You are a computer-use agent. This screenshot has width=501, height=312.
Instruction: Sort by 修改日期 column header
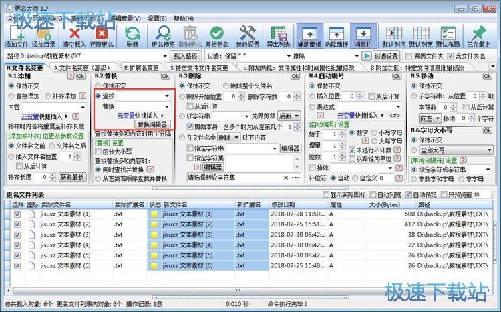point(298,204)
